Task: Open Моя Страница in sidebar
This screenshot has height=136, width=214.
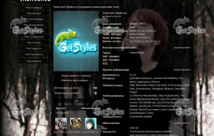Action: (34, 8)
